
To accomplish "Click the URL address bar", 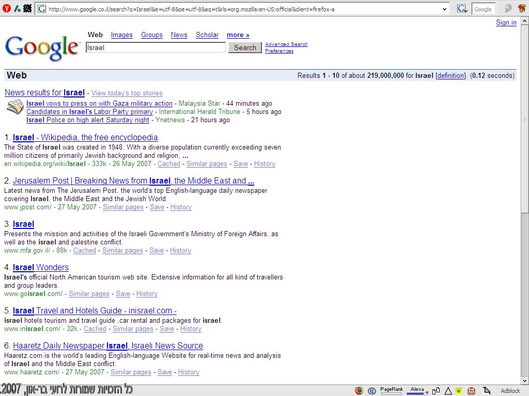I will click(x=242, y=9).
